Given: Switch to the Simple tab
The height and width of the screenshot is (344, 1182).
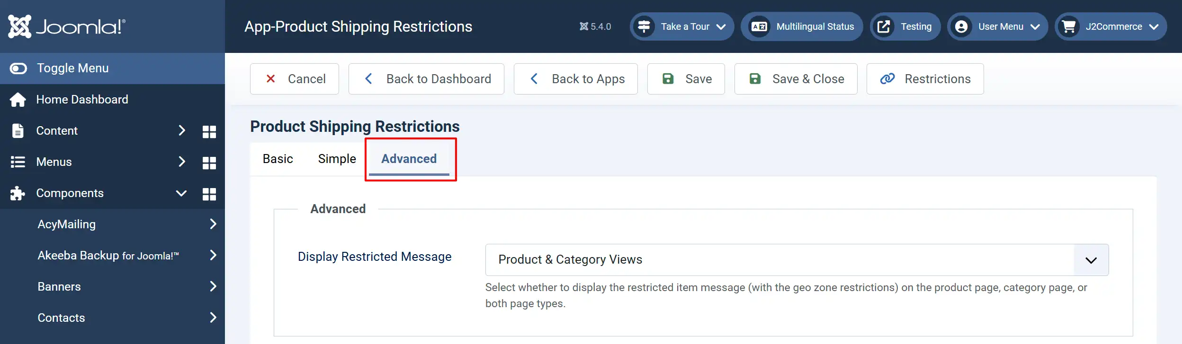Looking at the screenshot, I should (337, 159).
